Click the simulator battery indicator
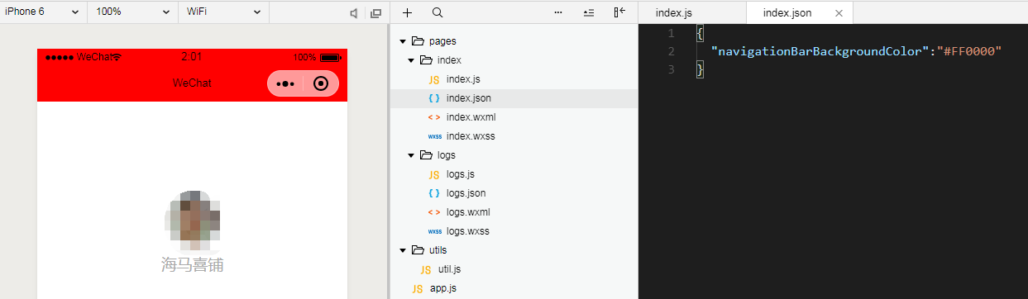This screenshot has width=1028, height=299. click(x=331, y=58)
